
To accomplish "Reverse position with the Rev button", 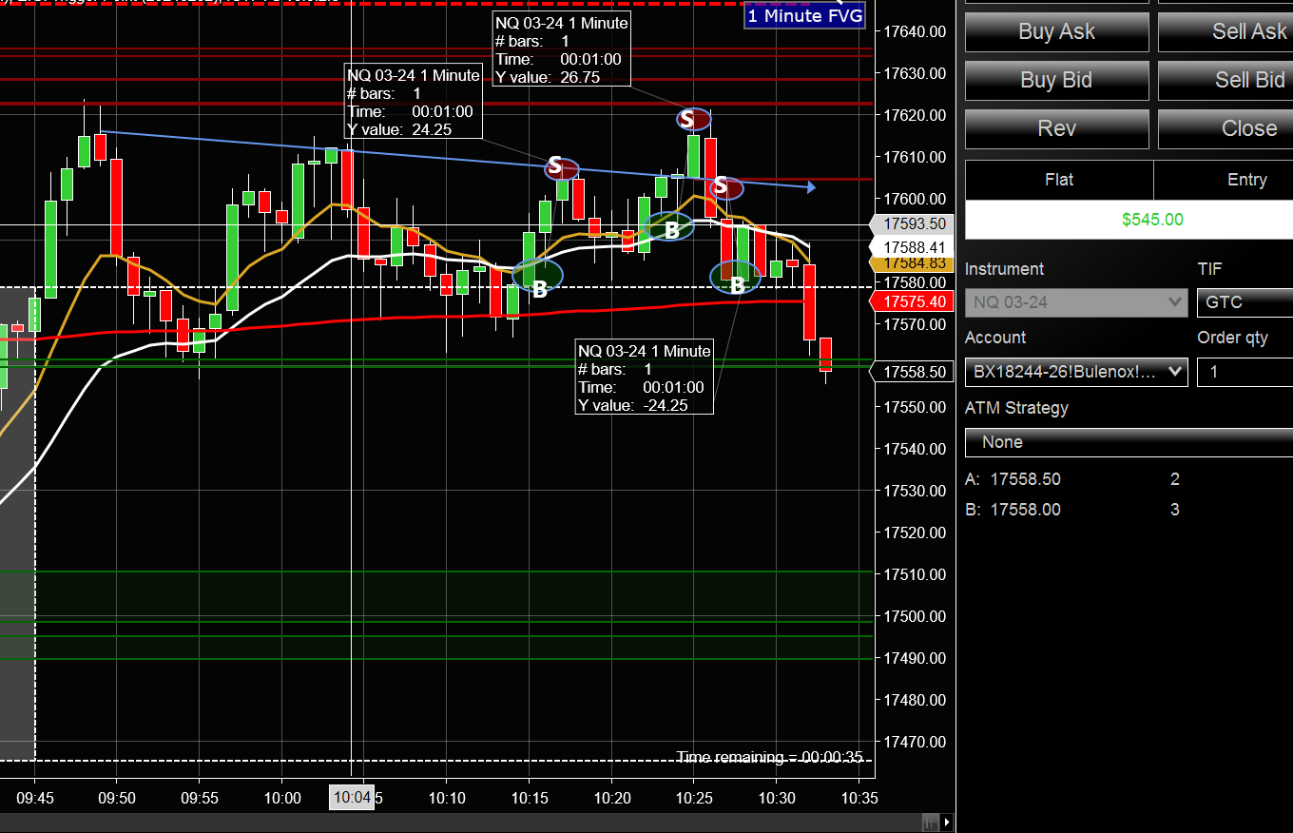I will [x=1056, y=128].
